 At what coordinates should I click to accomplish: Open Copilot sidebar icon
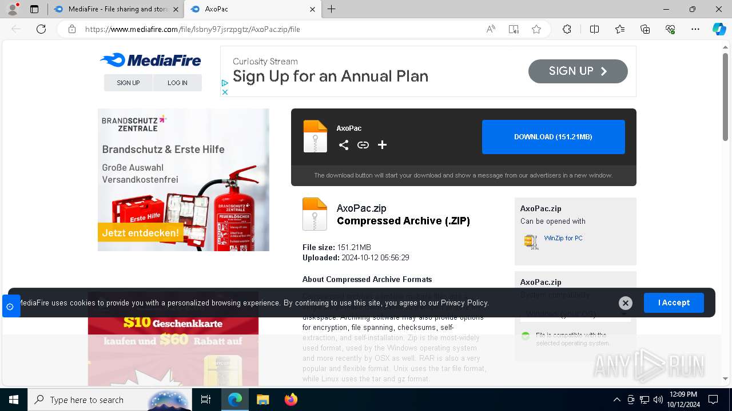pos(719,29)
